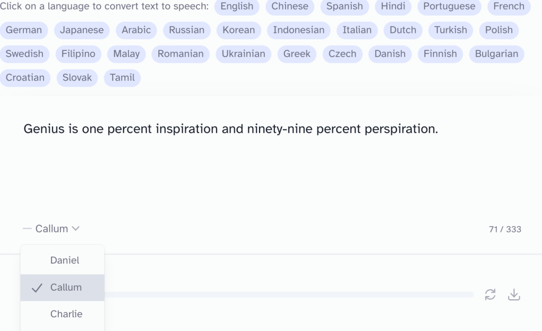Select Daniel voice from the list

pos(65,260)
